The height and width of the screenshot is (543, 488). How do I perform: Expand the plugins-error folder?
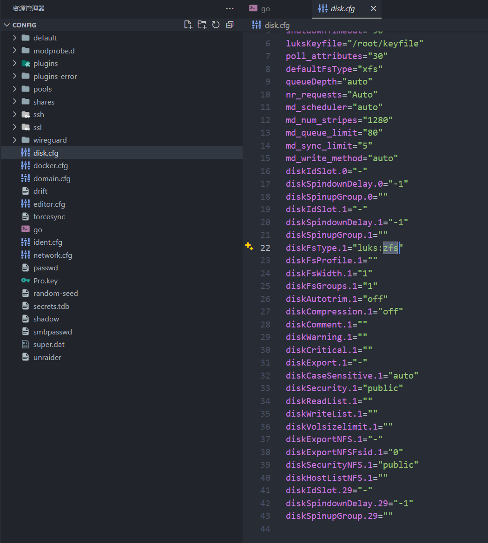pos(14,76)
